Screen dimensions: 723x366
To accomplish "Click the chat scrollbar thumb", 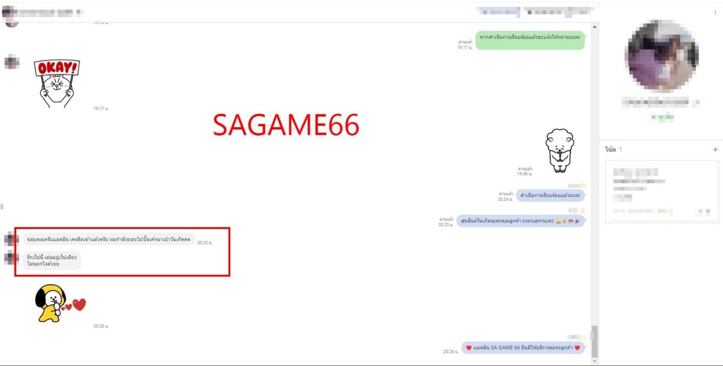I will click(594, 341).
